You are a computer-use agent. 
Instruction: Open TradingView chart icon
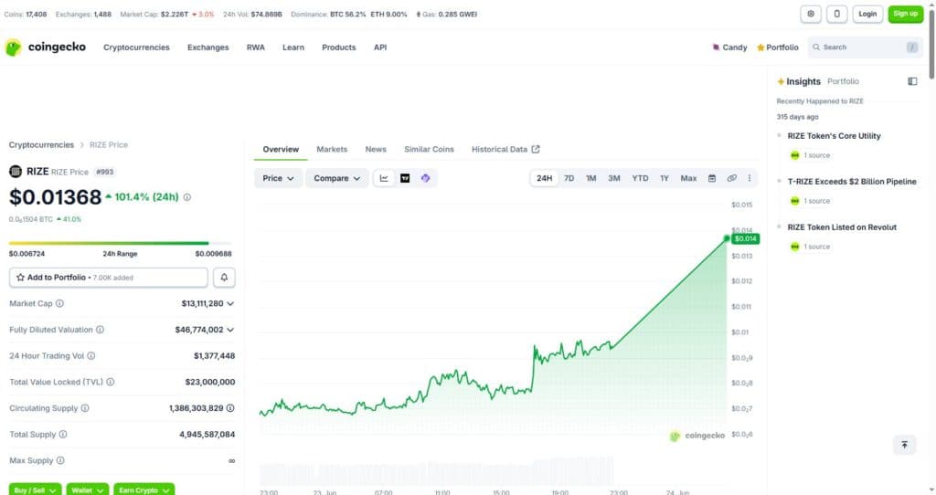coord(405,178)
